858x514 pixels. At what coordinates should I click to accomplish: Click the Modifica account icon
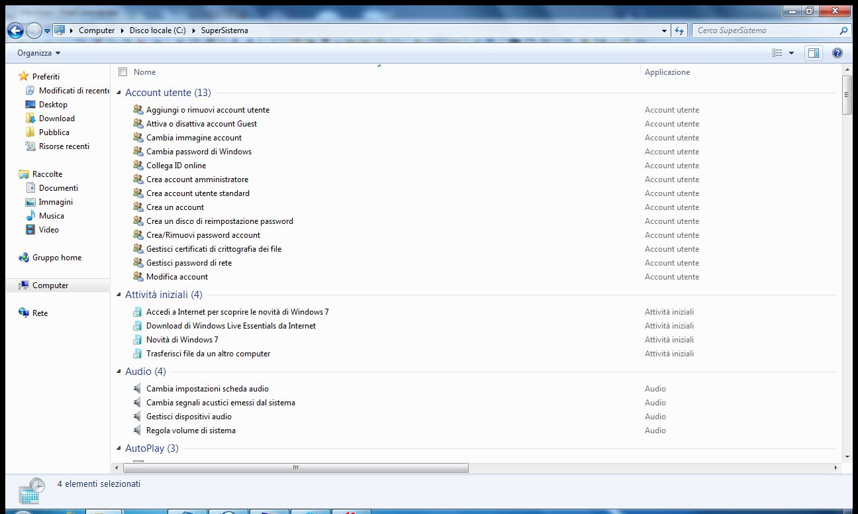coord(138,277)
